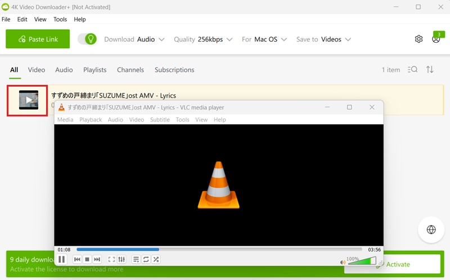
Task: Open 4K Downloader settings gear
Action: coord(418,39)
